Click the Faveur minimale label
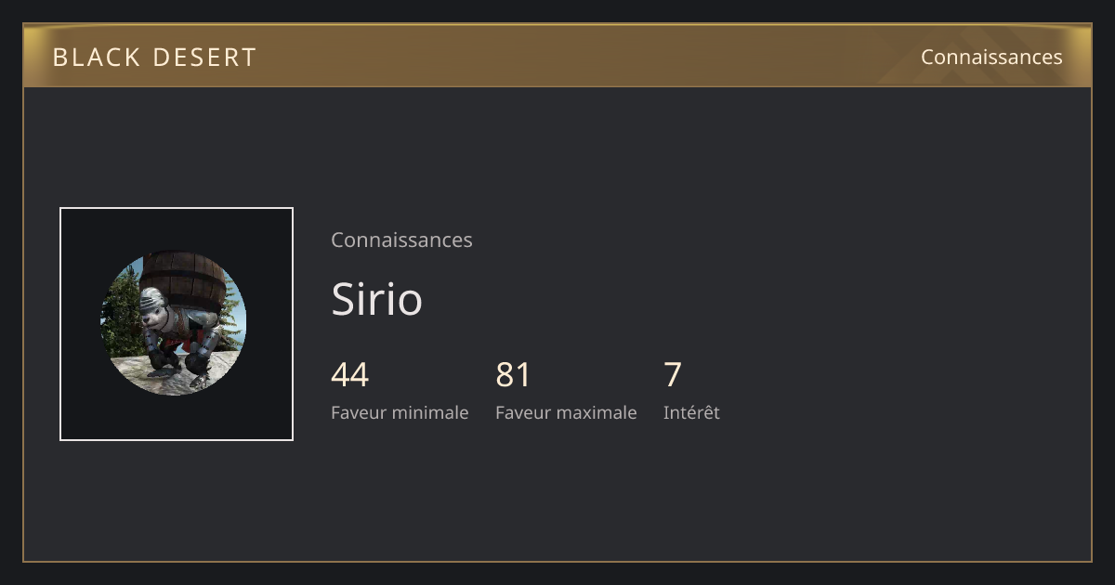 pyautogui.click(x=400, y=412)
